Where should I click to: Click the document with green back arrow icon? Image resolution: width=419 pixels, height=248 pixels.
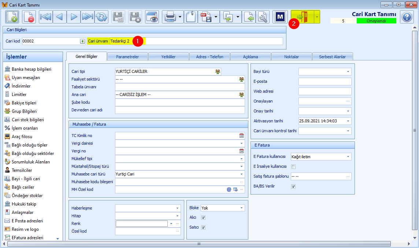[249, 17]
